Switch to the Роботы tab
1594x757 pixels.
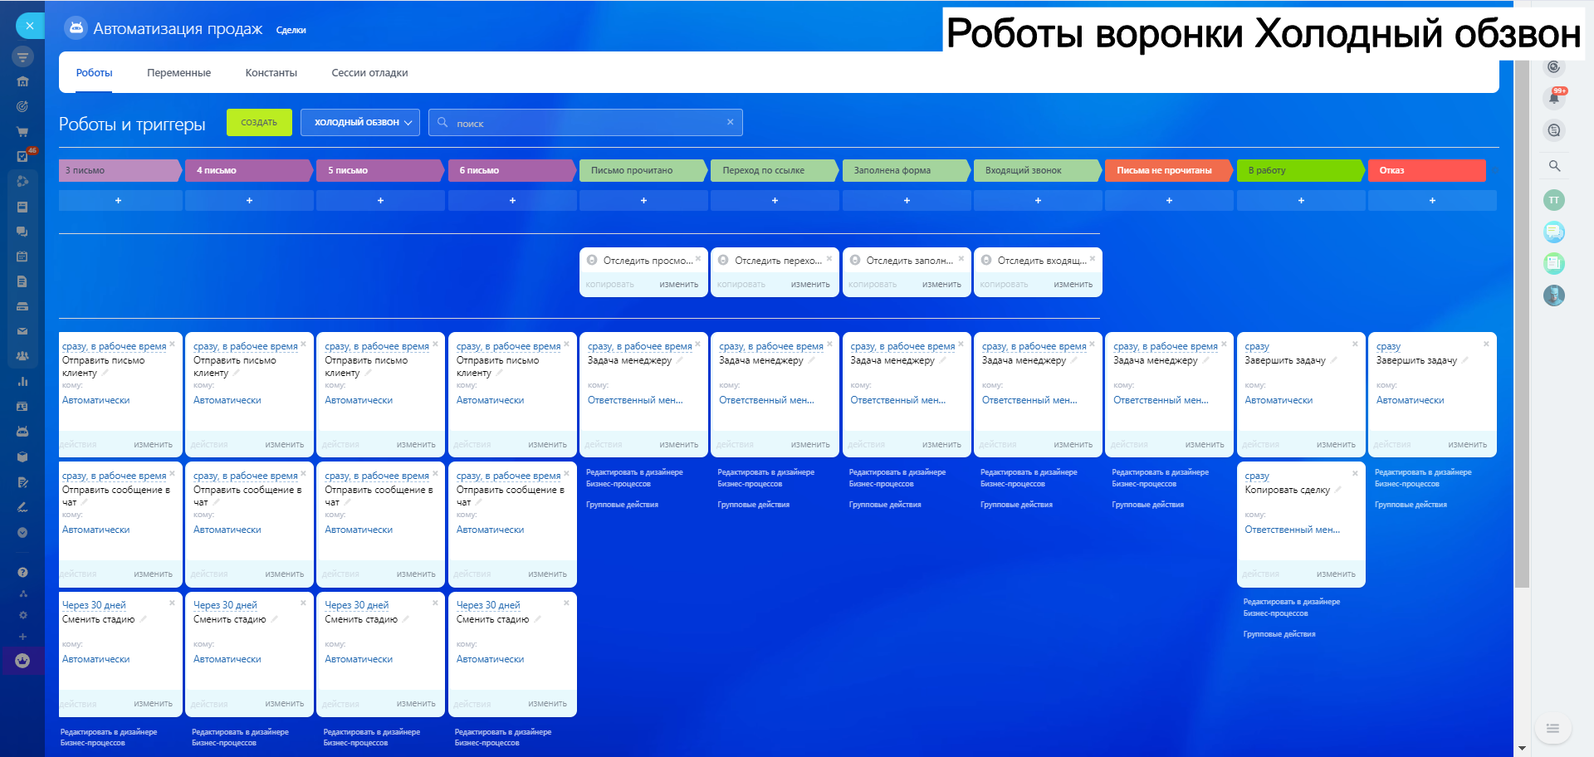coord(95,73)
